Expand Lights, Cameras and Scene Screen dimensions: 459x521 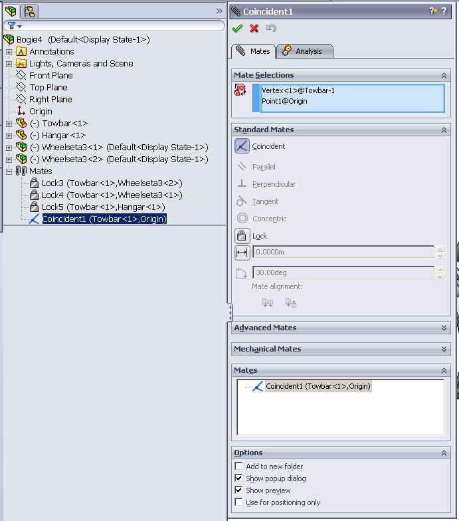[9, 64]
